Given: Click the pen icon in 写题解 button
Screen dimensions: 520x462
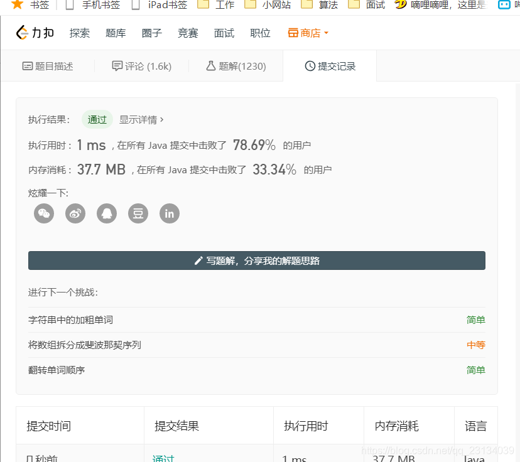Looking at the screenshot, I should click(x=200, y=261).
